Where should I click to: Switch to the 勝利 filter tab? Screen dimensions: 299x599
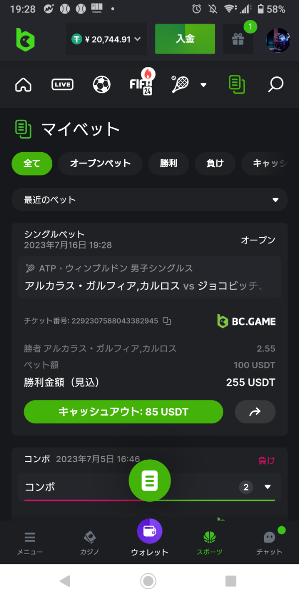pyautogui.click(x=168, y=163)
